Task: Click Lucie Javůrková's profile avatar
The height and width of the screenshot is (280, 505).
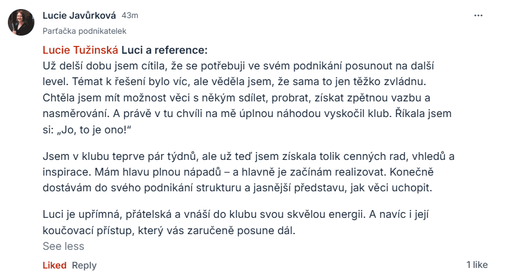Action: 21,22
